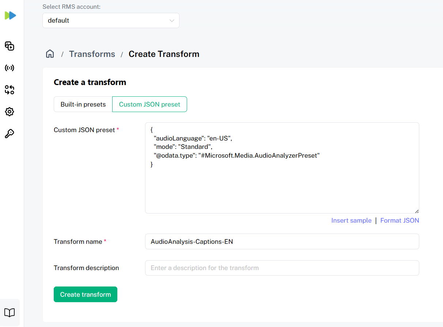Click the "@odata.type" AudioAnalyzerPreset line

[x=237, y=155]
